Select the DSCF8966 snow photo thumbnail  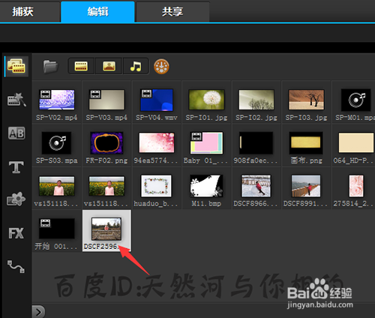point(256,186)
